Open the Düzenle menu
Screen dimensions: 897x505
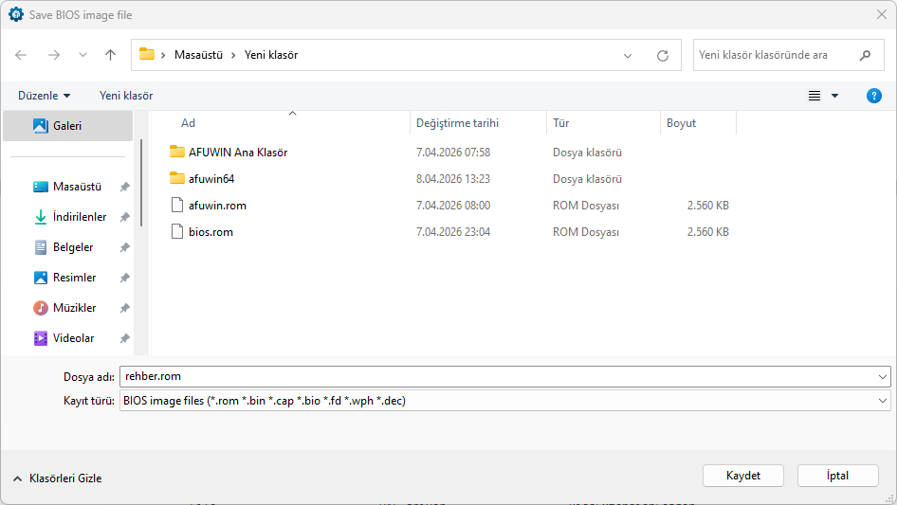pyautogui.click(x=44, y=96)
